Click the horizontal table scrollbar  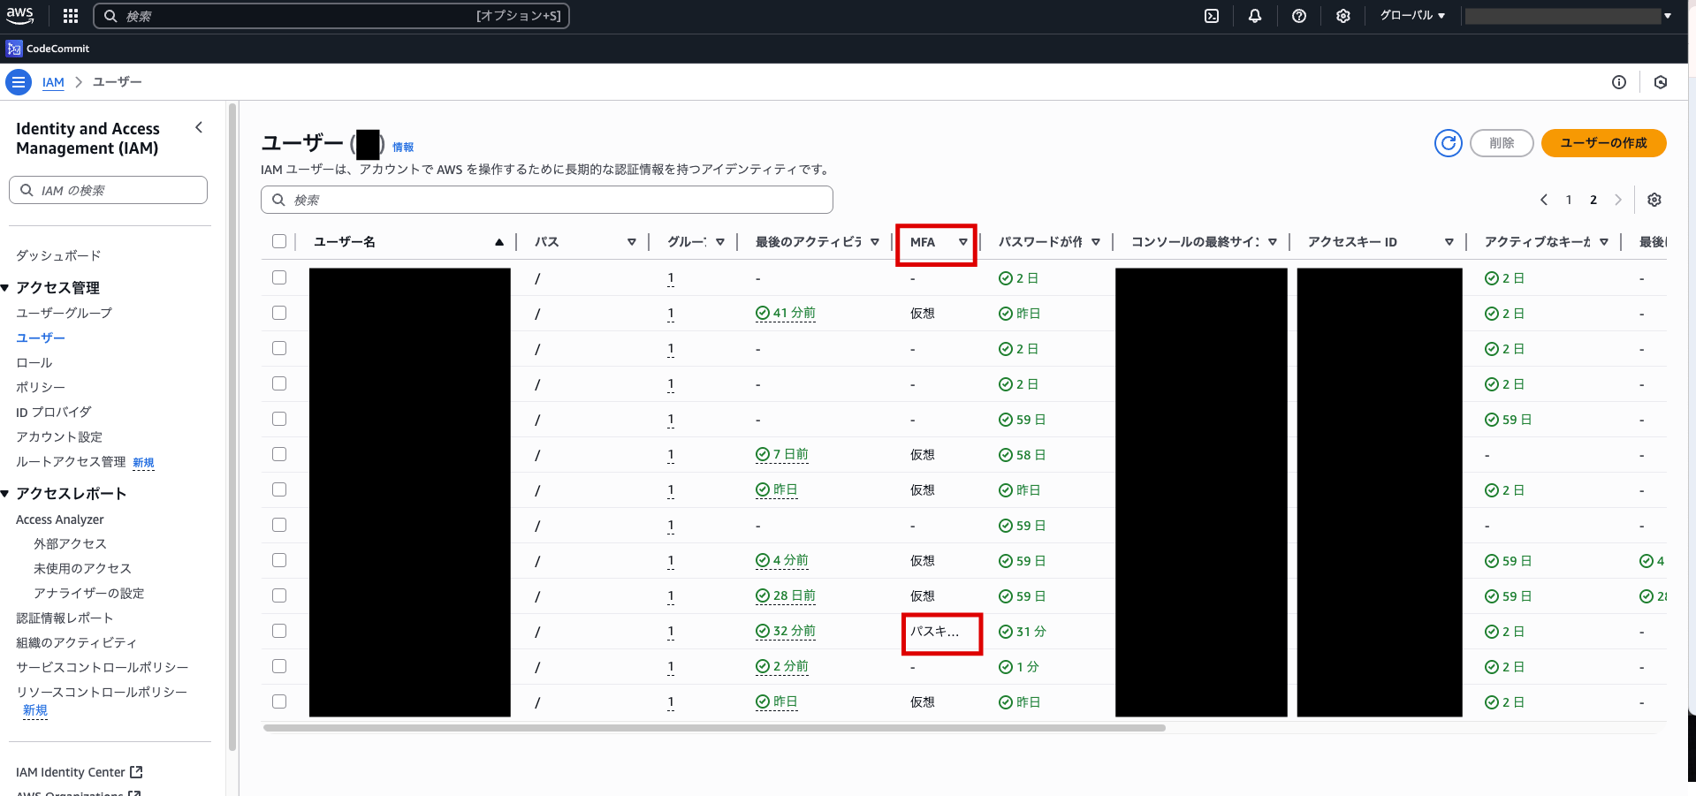(714, 728)
